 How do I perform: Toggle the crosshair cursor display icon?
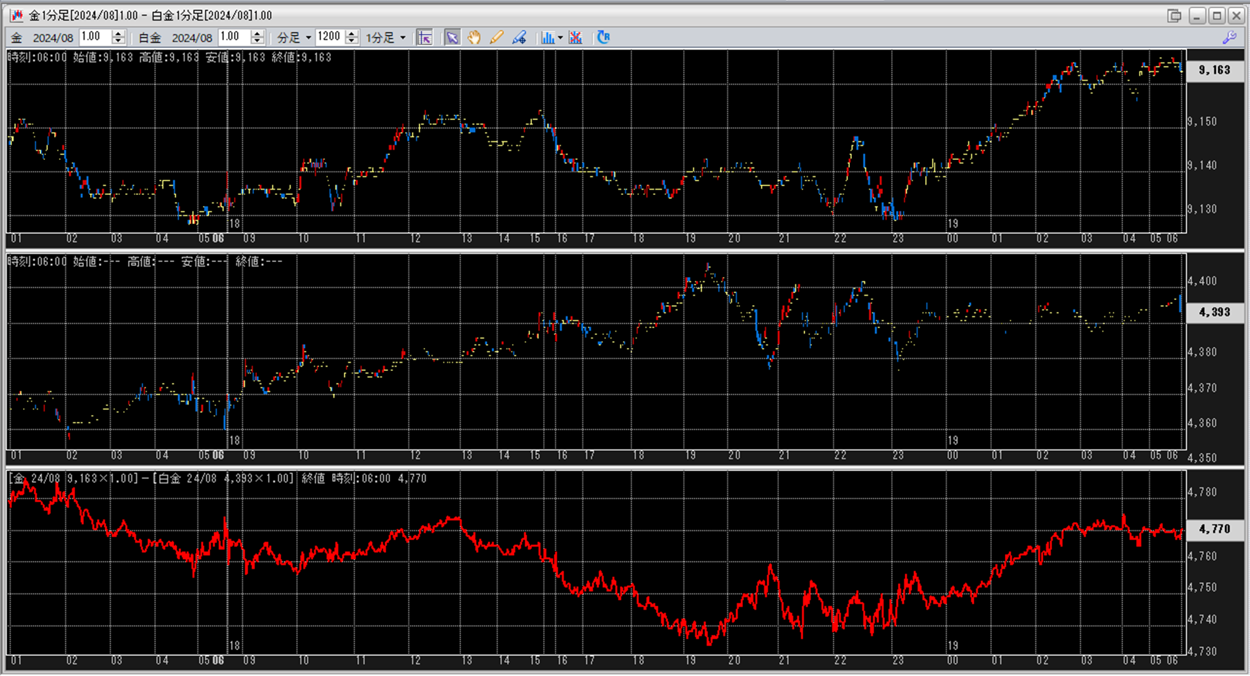click(425, 38)
